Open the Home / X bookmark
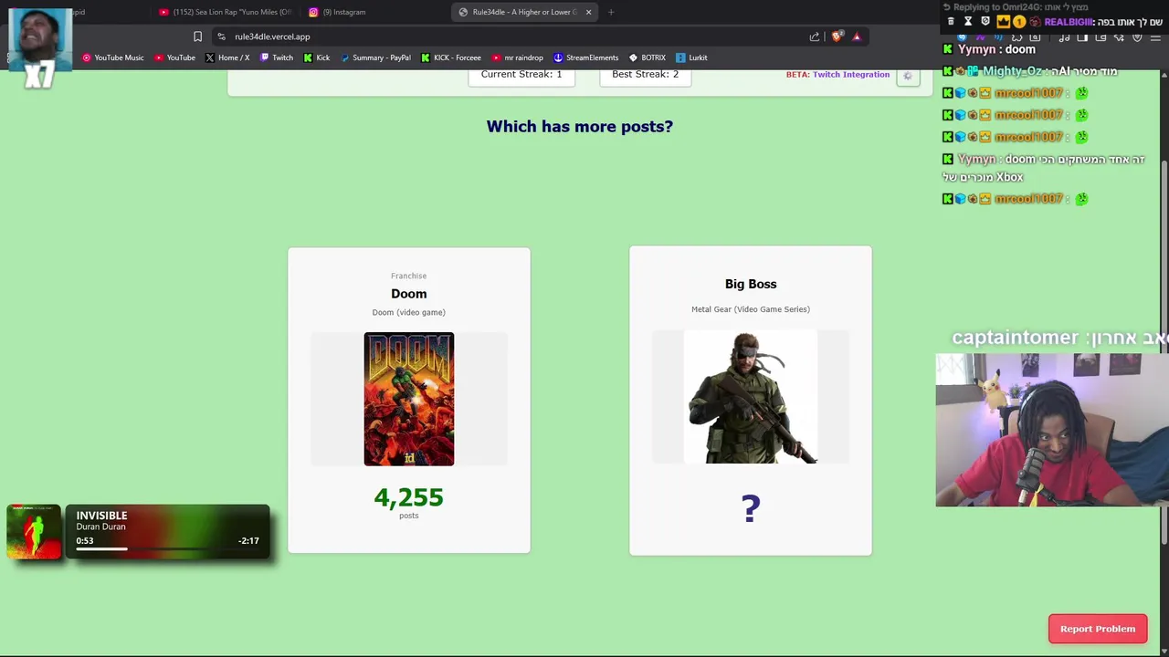This screenshot has height=657, width=1169. point(227,57)
